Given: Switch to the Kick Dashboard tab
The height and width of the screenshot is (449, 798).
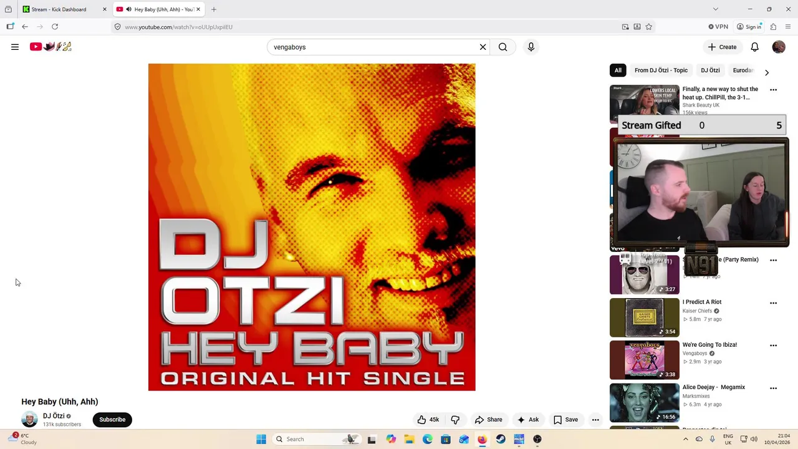Looking at the screenshot, I should 59,9.
